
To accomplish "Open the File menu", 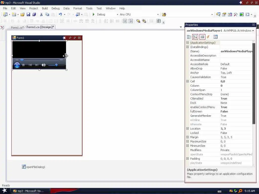I will [5, 8].
